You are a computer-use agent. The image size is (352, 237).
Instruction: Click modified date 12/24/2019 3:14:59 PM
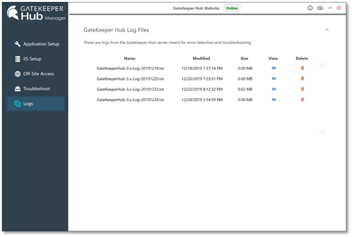pyautogui.click(x=202, y=100)
